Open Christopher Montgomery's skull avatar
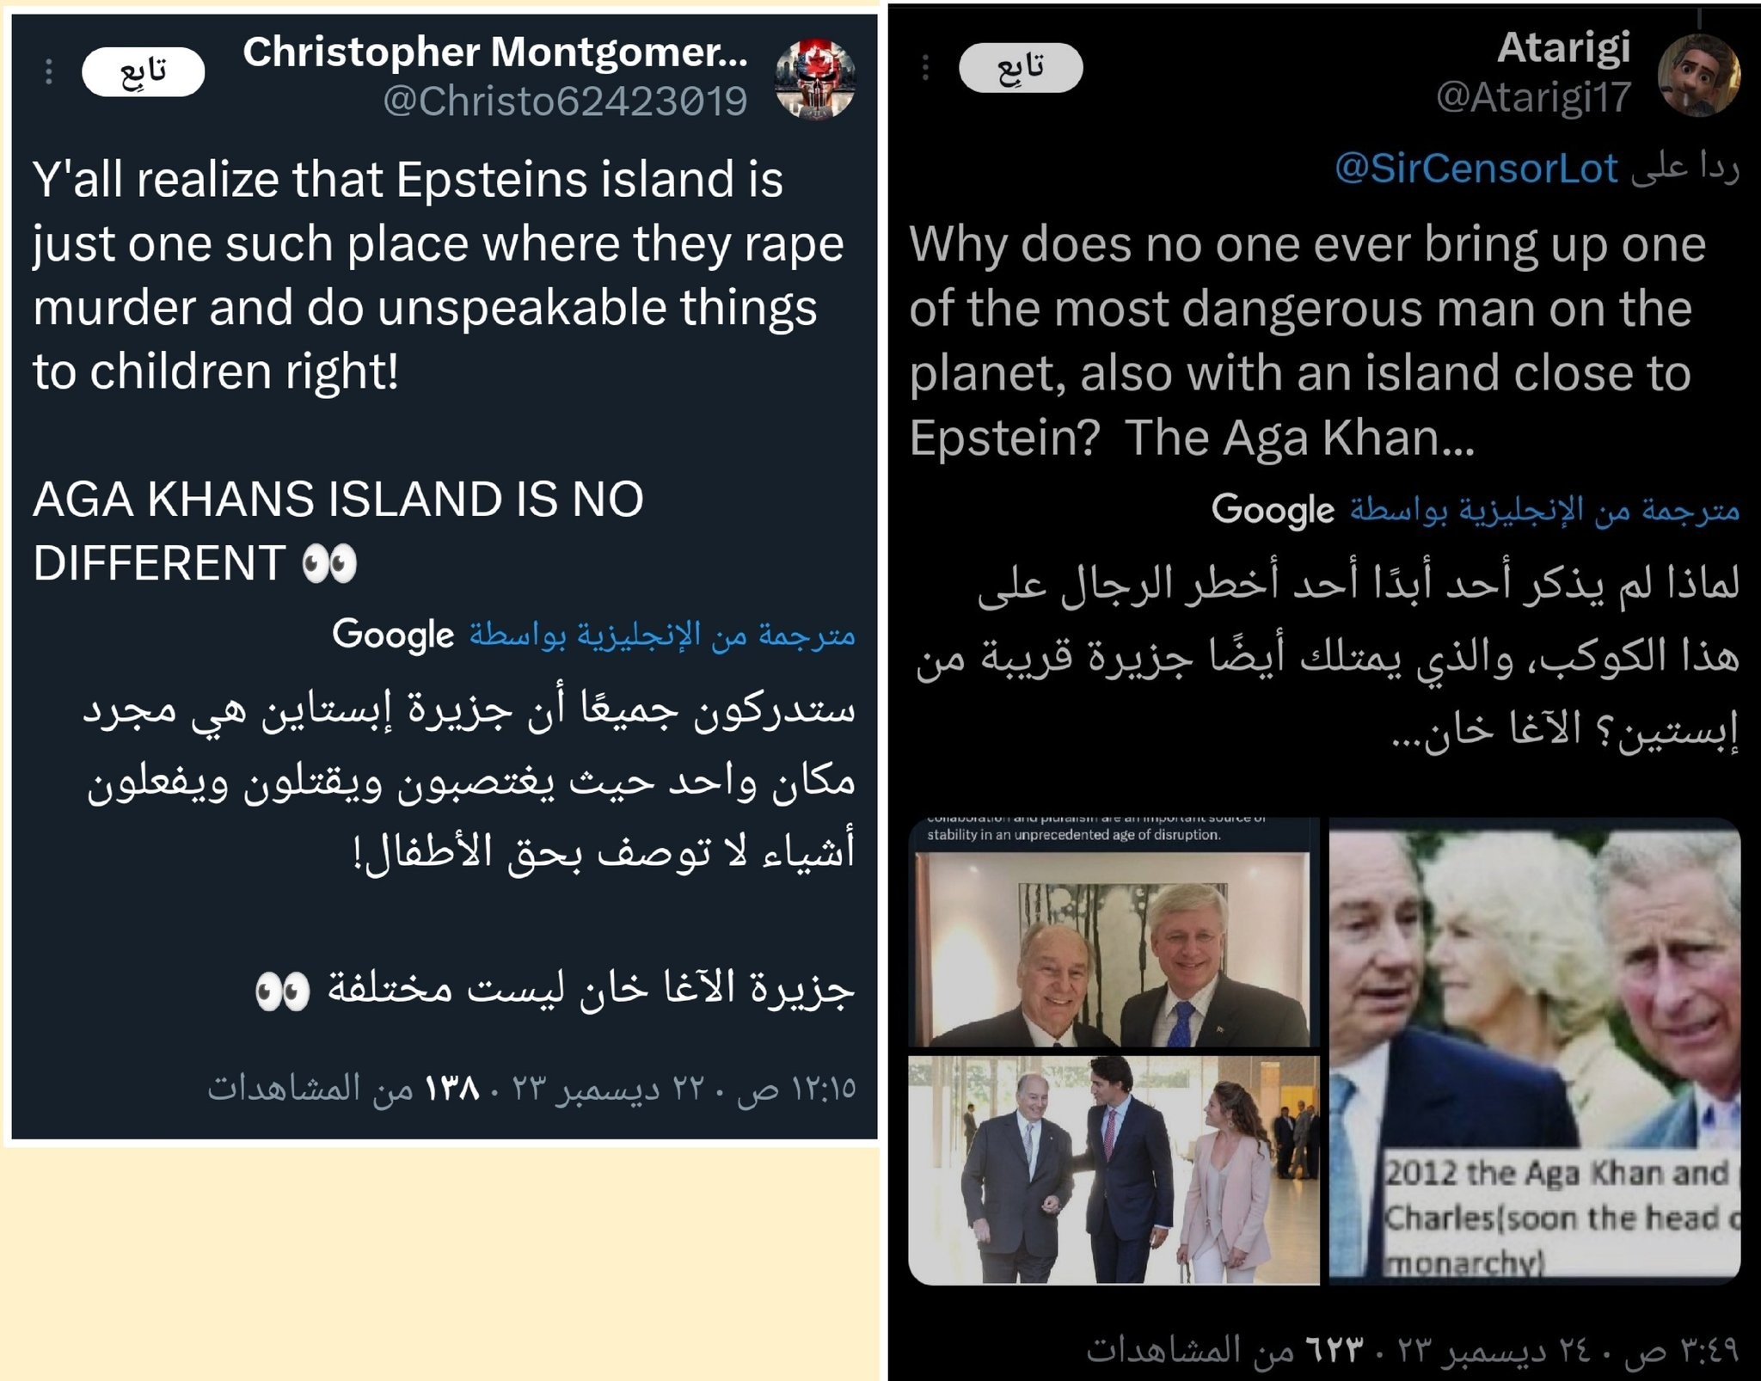The height and width of the screenshot is (1381, 1761). click(815, 77)
